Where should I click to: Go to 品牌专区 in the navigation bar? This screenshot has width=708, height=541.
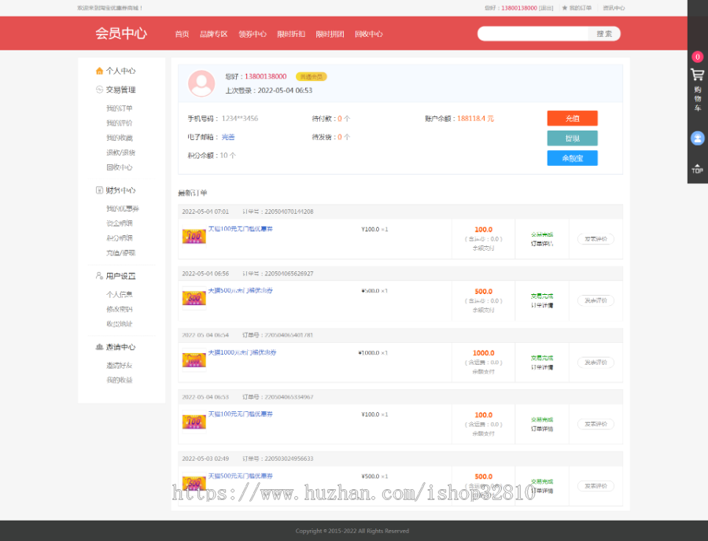pos(213,34)
